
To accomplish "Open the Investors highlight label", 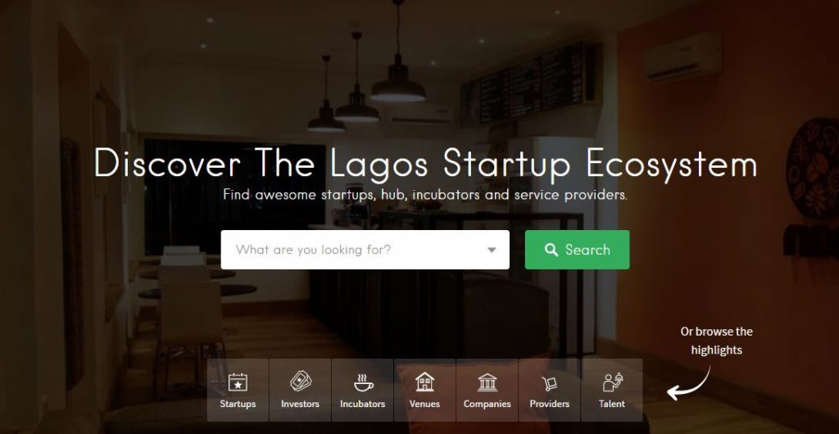I will pos(300,404).
